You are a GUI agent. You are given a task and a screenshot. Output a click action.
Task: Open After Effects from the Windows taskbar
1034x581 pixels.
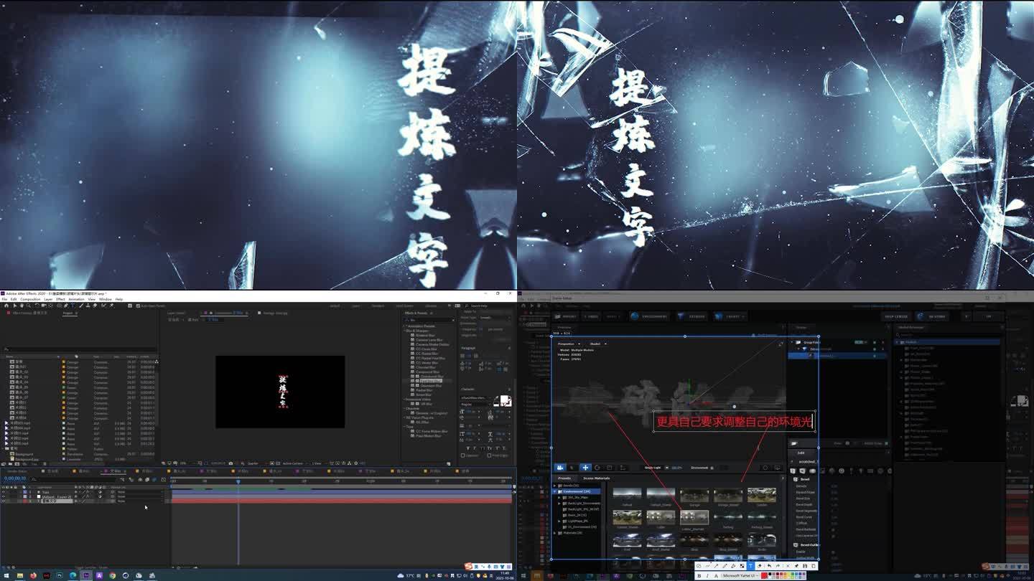pyautogui.click(x=86, y=575)
